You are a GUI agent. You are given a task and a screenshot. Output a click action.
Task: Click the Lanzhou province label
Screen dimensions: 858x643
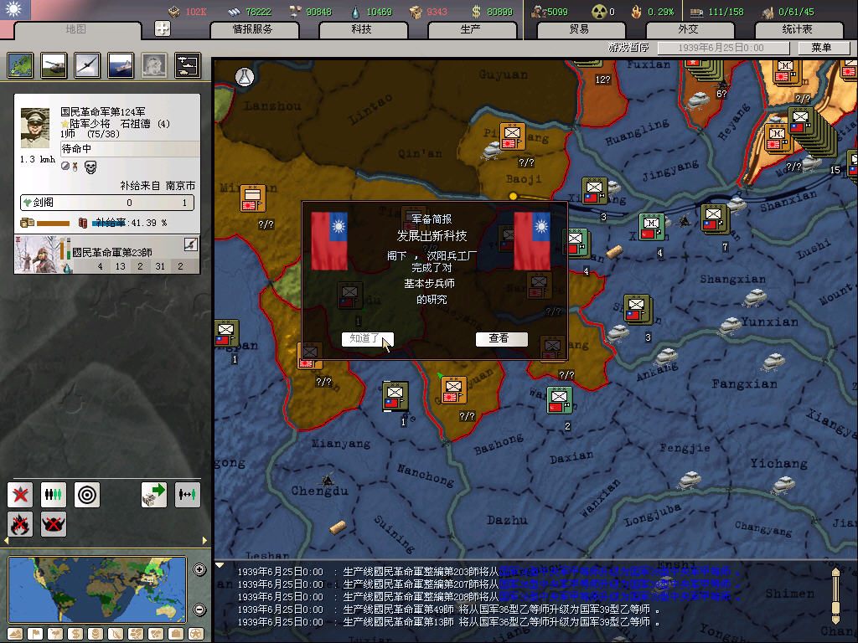tap(272, 106)
